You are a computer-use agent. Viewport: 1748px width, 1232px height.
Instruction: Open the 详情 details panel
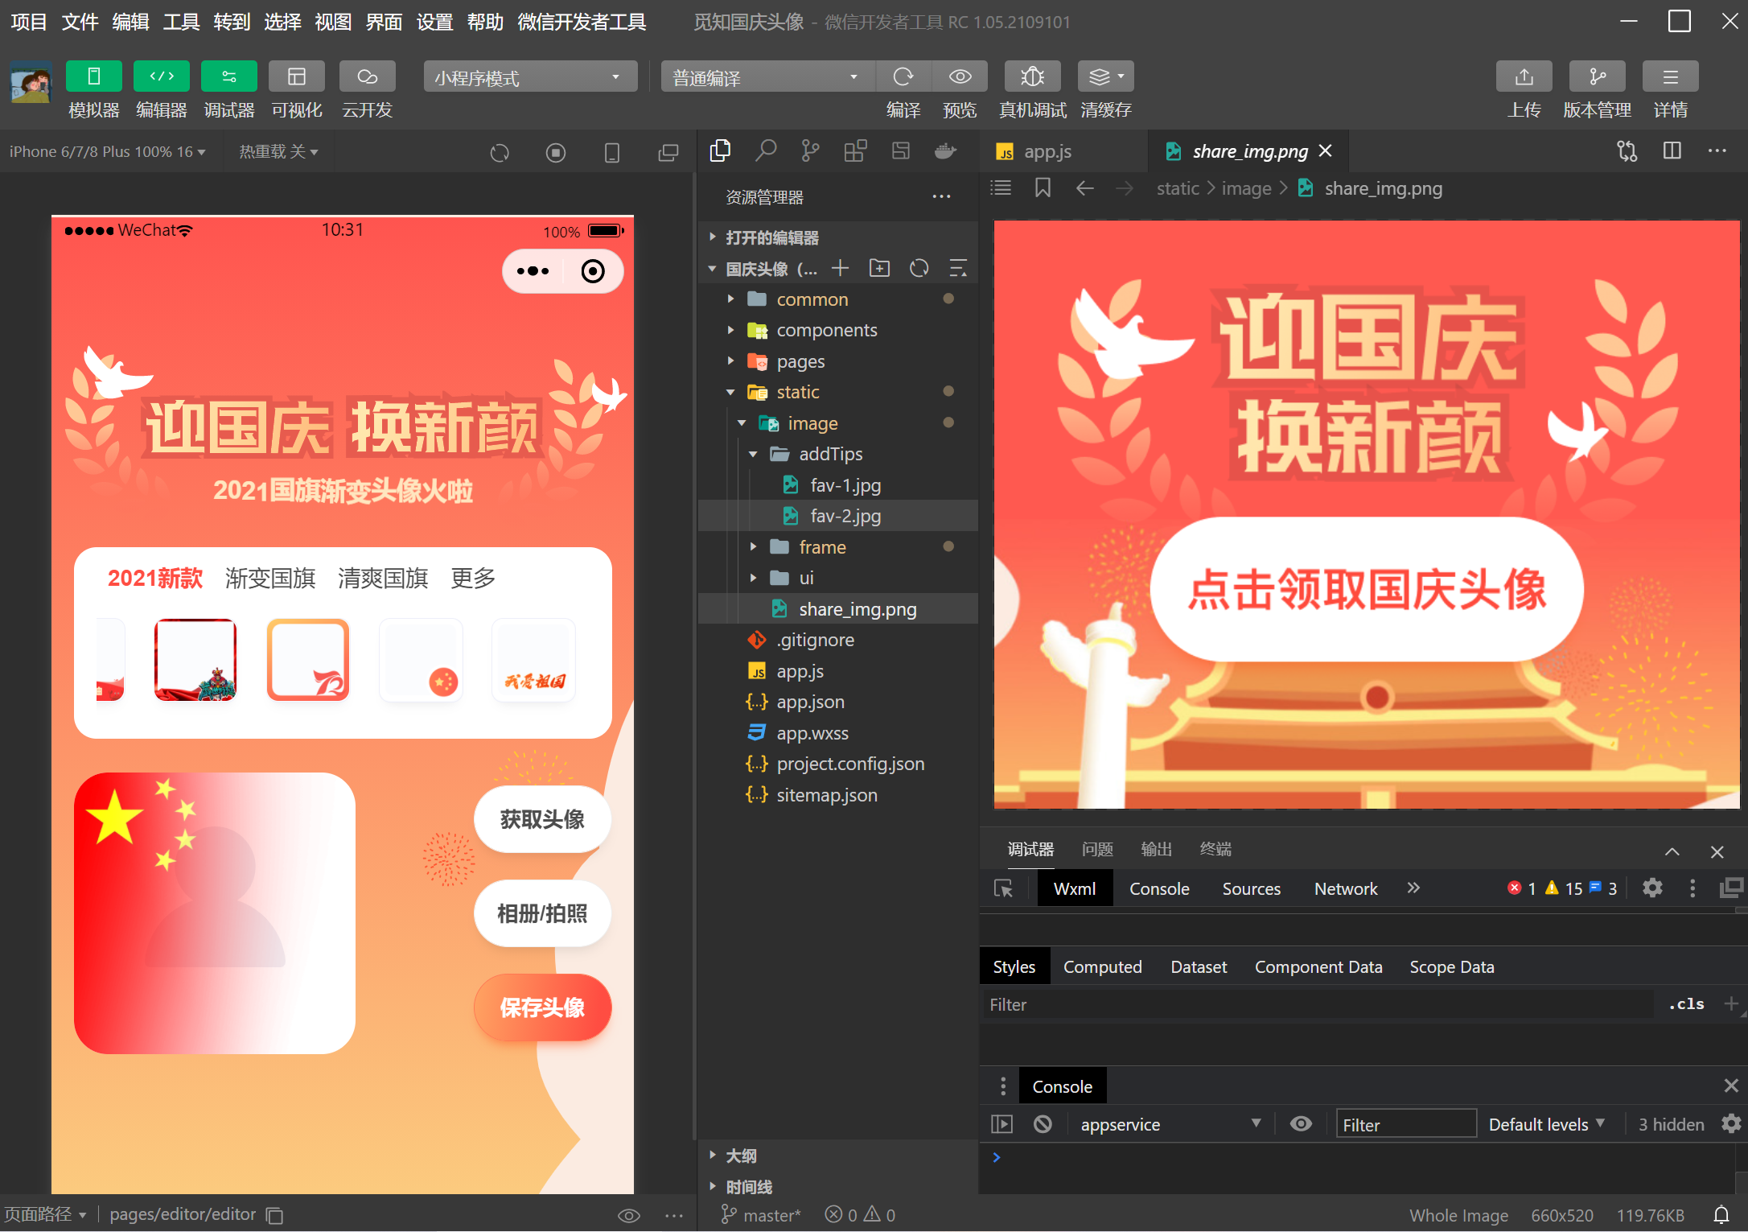(1671, 77)
